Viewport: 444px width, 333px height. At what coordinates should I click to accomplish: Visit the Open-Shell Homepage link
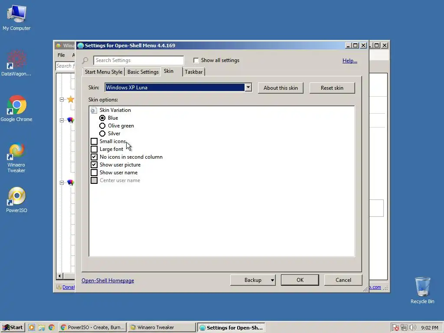point(108,281)
